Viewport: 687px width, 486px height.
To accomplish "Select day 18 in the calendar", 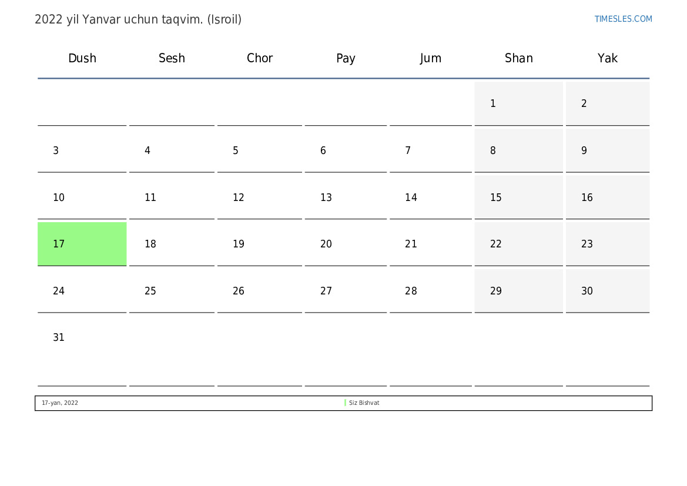I will tap(172, 244).
